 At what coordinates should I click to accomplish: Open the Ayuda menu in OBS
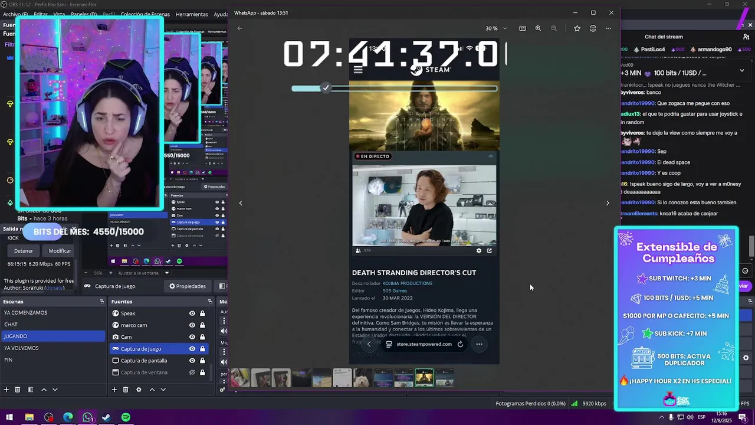(x=221, y=14)
